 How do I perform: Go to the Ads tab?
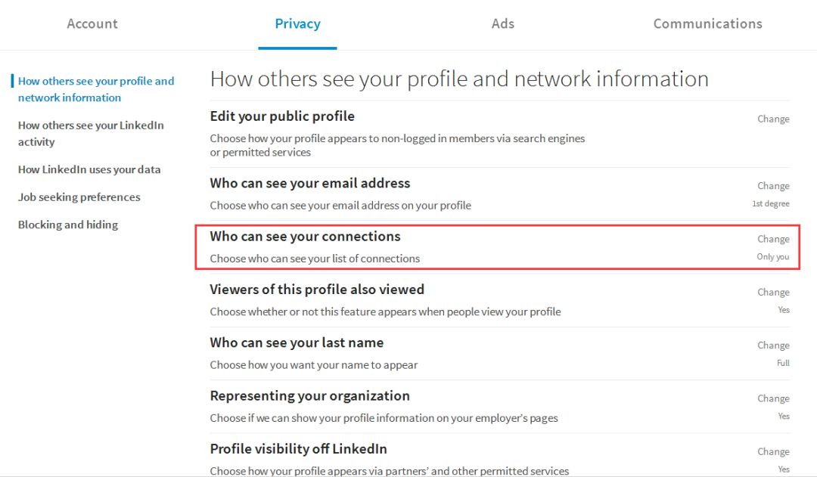point(502,24)
